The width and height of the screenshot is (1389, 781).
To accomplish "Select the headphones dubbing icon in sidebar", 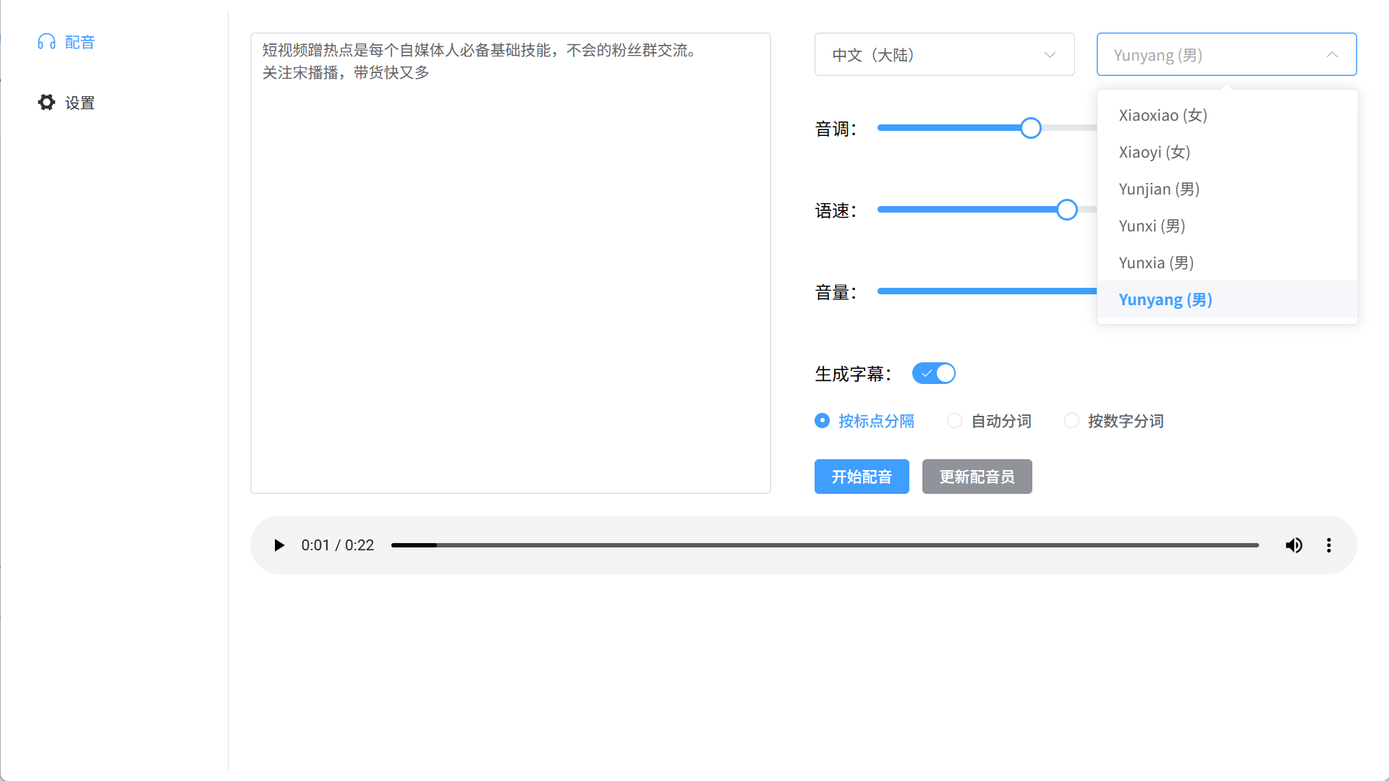I will pyautogui.click(x=46, y=41).
